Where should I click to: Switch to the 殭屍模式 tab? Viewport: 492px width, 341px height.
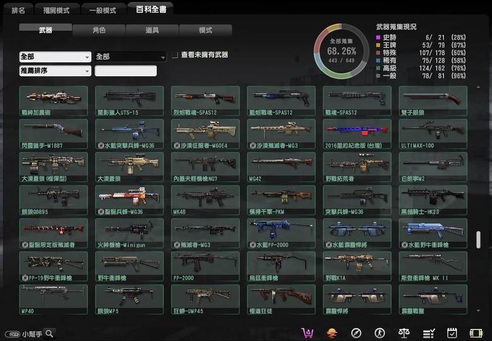pos(56,10)
